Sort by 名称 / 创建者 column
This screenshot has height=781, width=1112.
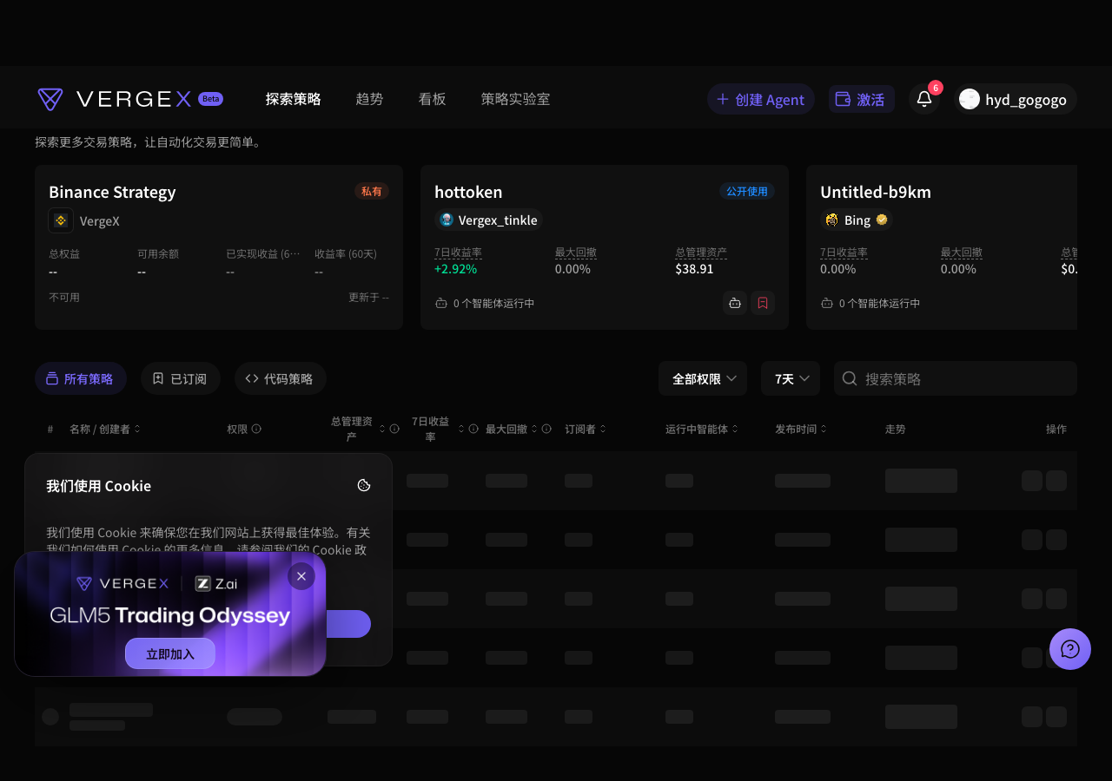click(x=136, y=429)
